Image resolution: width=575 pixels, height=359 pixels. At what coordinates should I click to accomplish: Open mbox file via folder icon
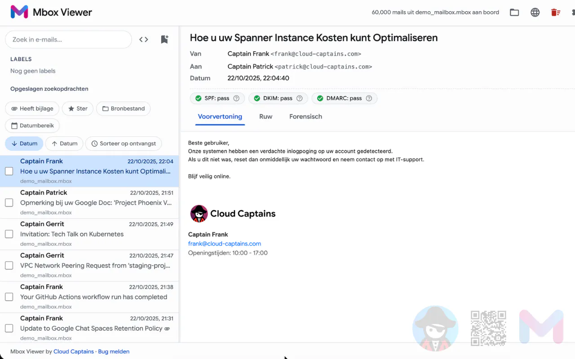[x=514, y=13]
